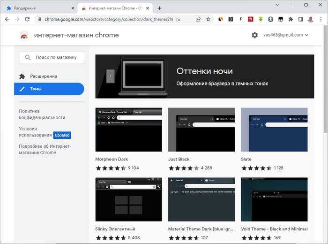Open the Just Black preview thumbnail
This screenshot has height=244, width=328.
click(x=201, y=130)
